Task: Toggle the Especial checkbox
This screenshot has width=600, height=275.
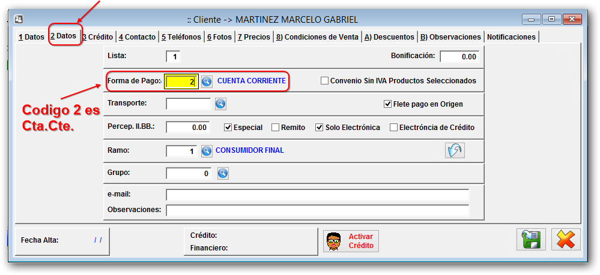Action: (228, 127)
